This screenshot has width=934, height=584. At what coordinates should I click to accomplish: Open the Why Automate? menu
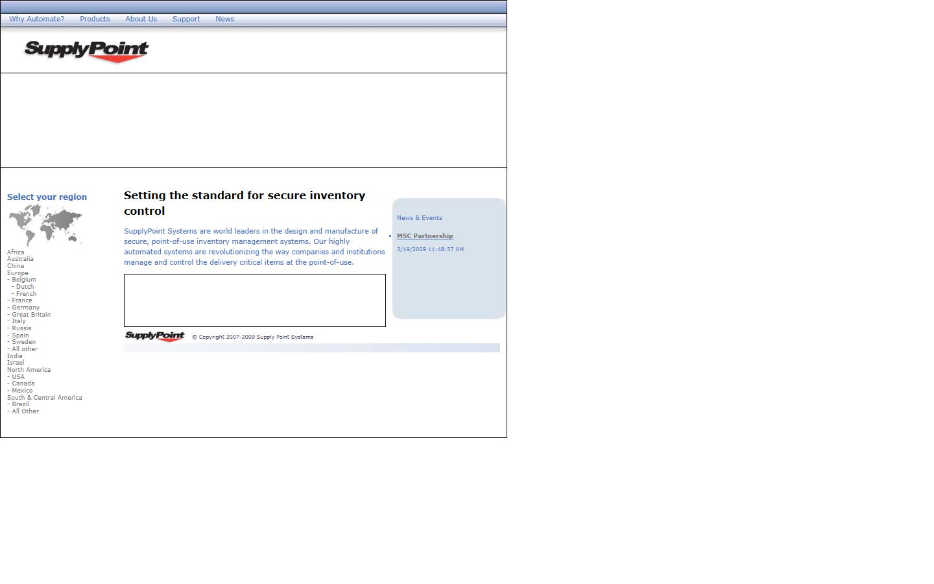(x=36, y=19)
